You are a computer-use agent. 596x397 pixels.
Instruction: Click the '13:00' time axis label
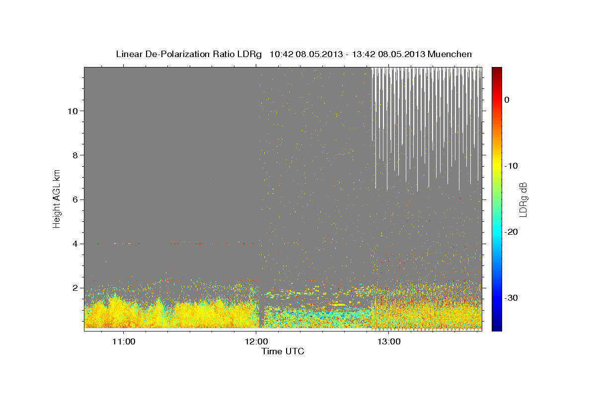389,342
